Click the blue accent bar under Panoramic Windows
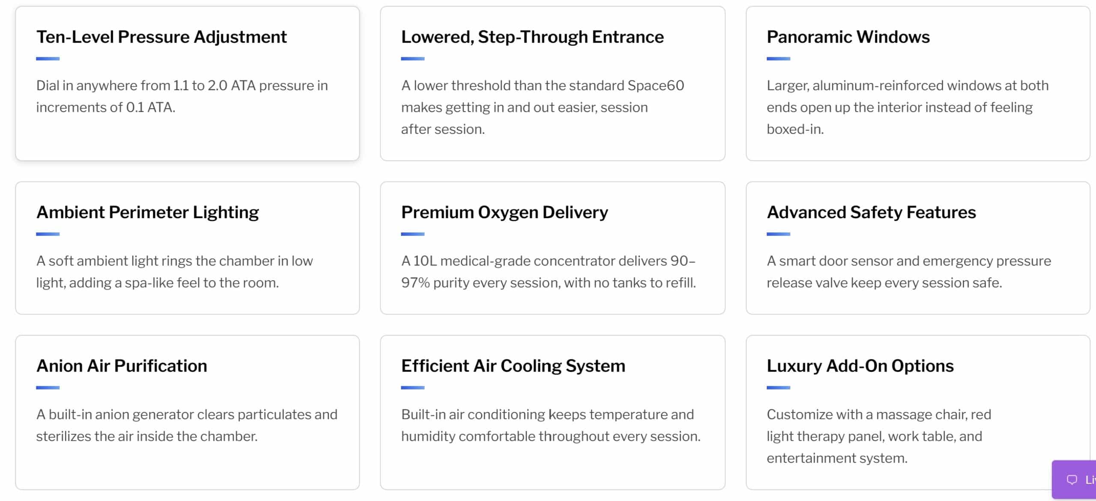This screenshot has height=501, width=1096. (x=778, y=59)
